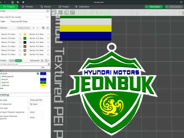184x138 pixels.
Task: Open the Flushing volumes button
Action: [x=23, y=28]
